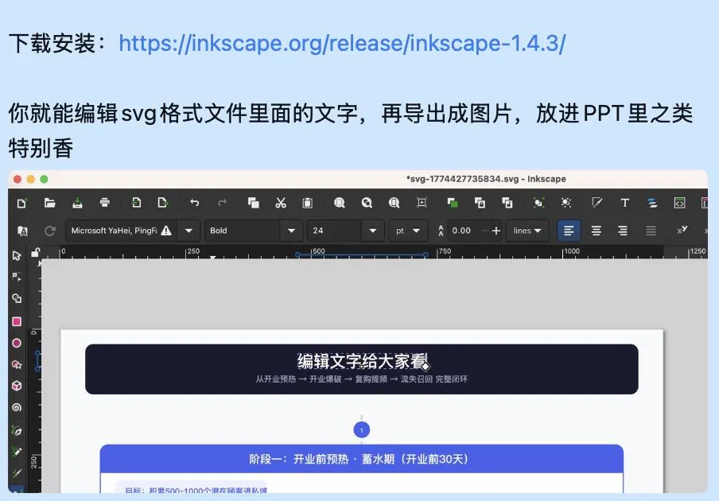Toggle the guides lock icon near the ruler
Viewport: 719px width, 501px height.
pos(35,252)
